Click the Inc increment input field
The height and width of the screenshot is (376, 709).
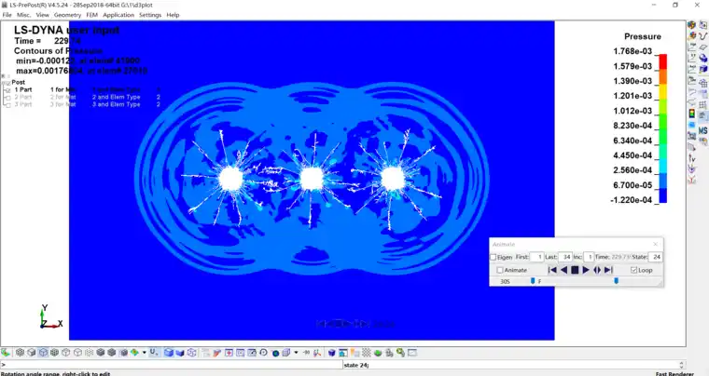[589, 257]
